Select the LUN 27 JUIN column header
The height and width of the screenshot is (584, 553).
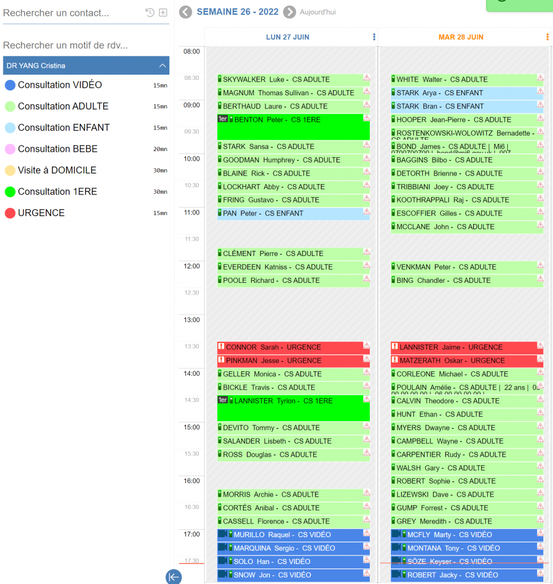(x=288, y=37)
